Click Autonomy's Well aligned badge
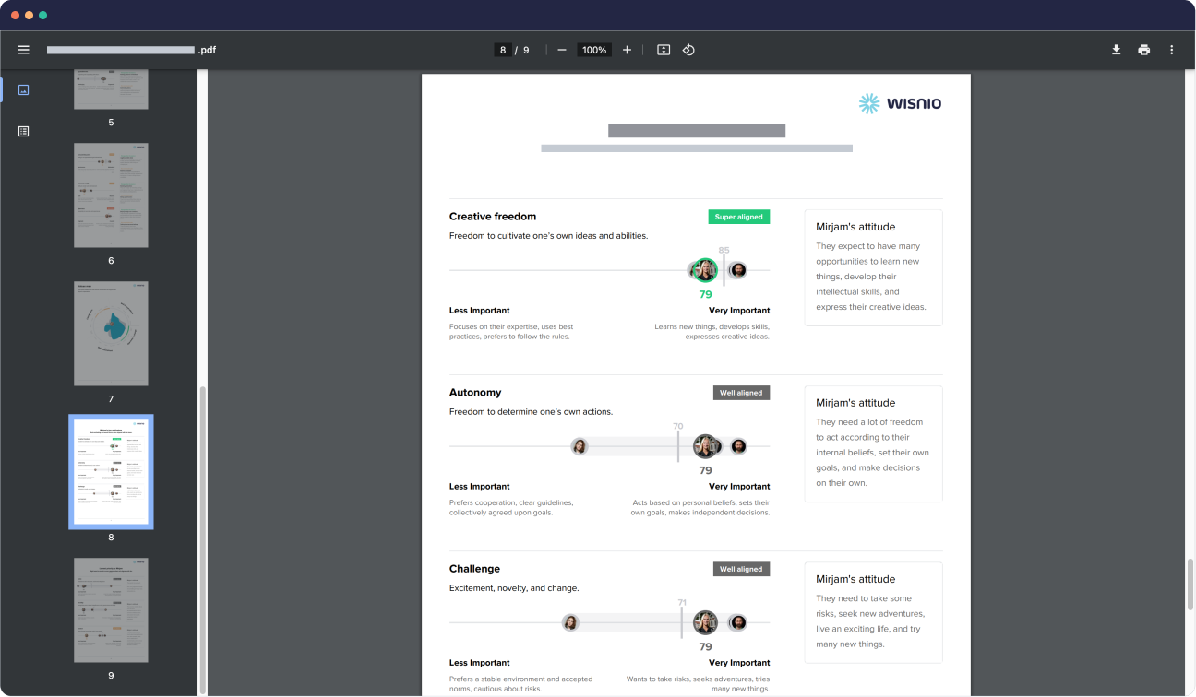 pyautogui.click(x=741, y=393)
